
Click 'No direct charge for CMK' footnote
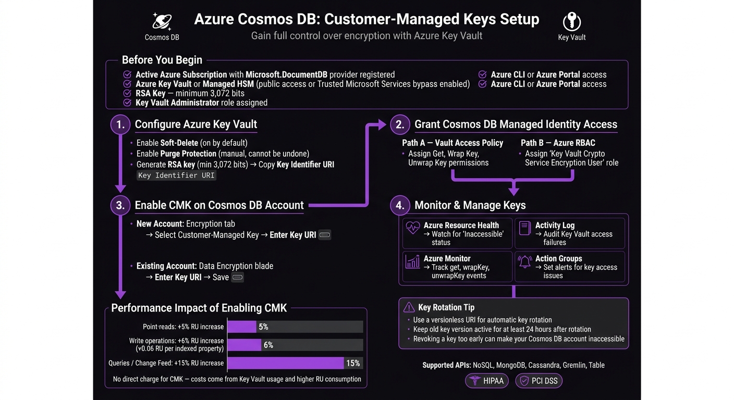pos(237,379)
